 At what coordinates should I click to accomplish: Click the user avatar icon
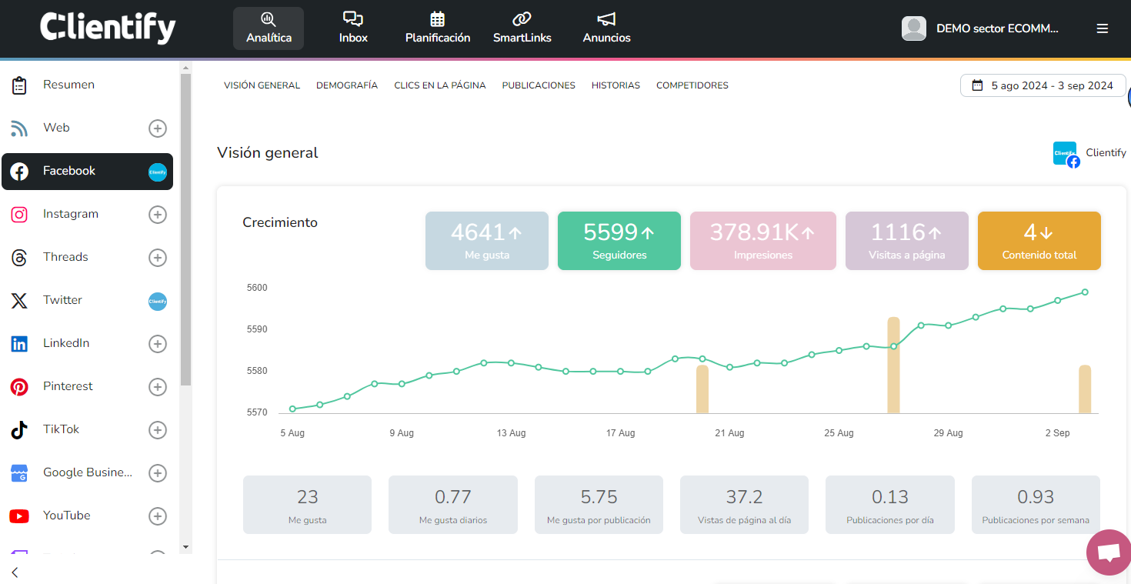pos(914,28)
